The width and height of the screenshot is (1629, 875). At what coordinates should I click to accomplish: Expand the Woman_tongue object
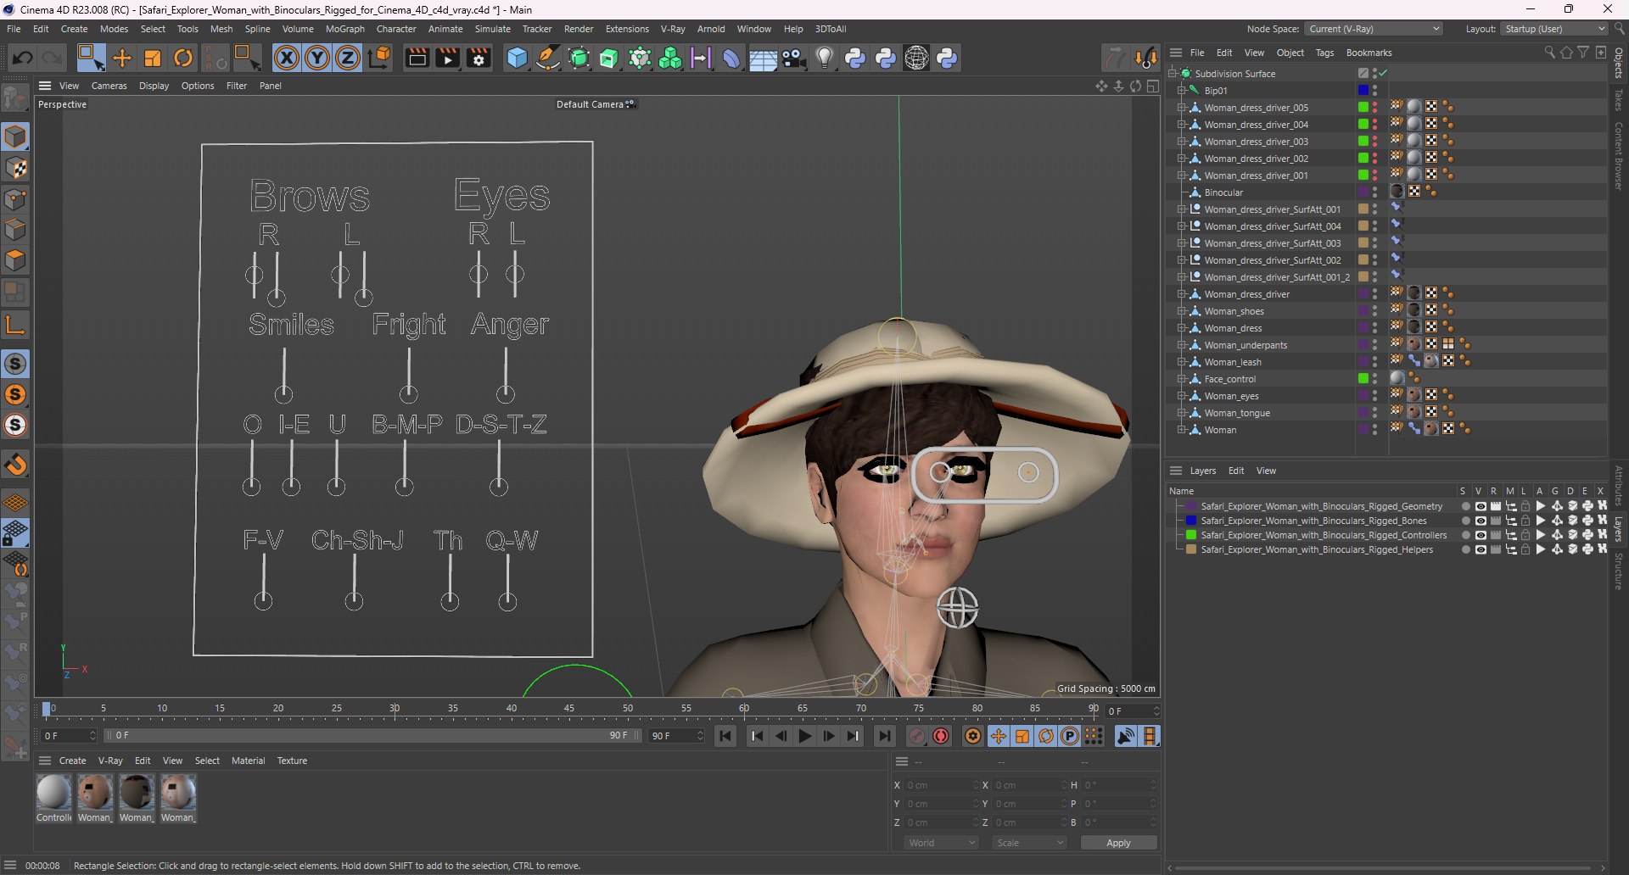coord(1181,413)
